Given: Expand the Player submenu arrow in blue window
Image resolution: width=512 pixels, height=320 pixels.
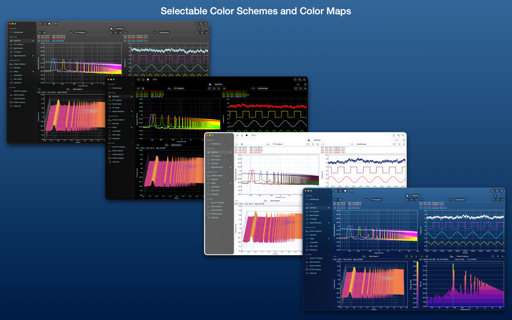Looking at the screenshot, I should pos(329,238).
